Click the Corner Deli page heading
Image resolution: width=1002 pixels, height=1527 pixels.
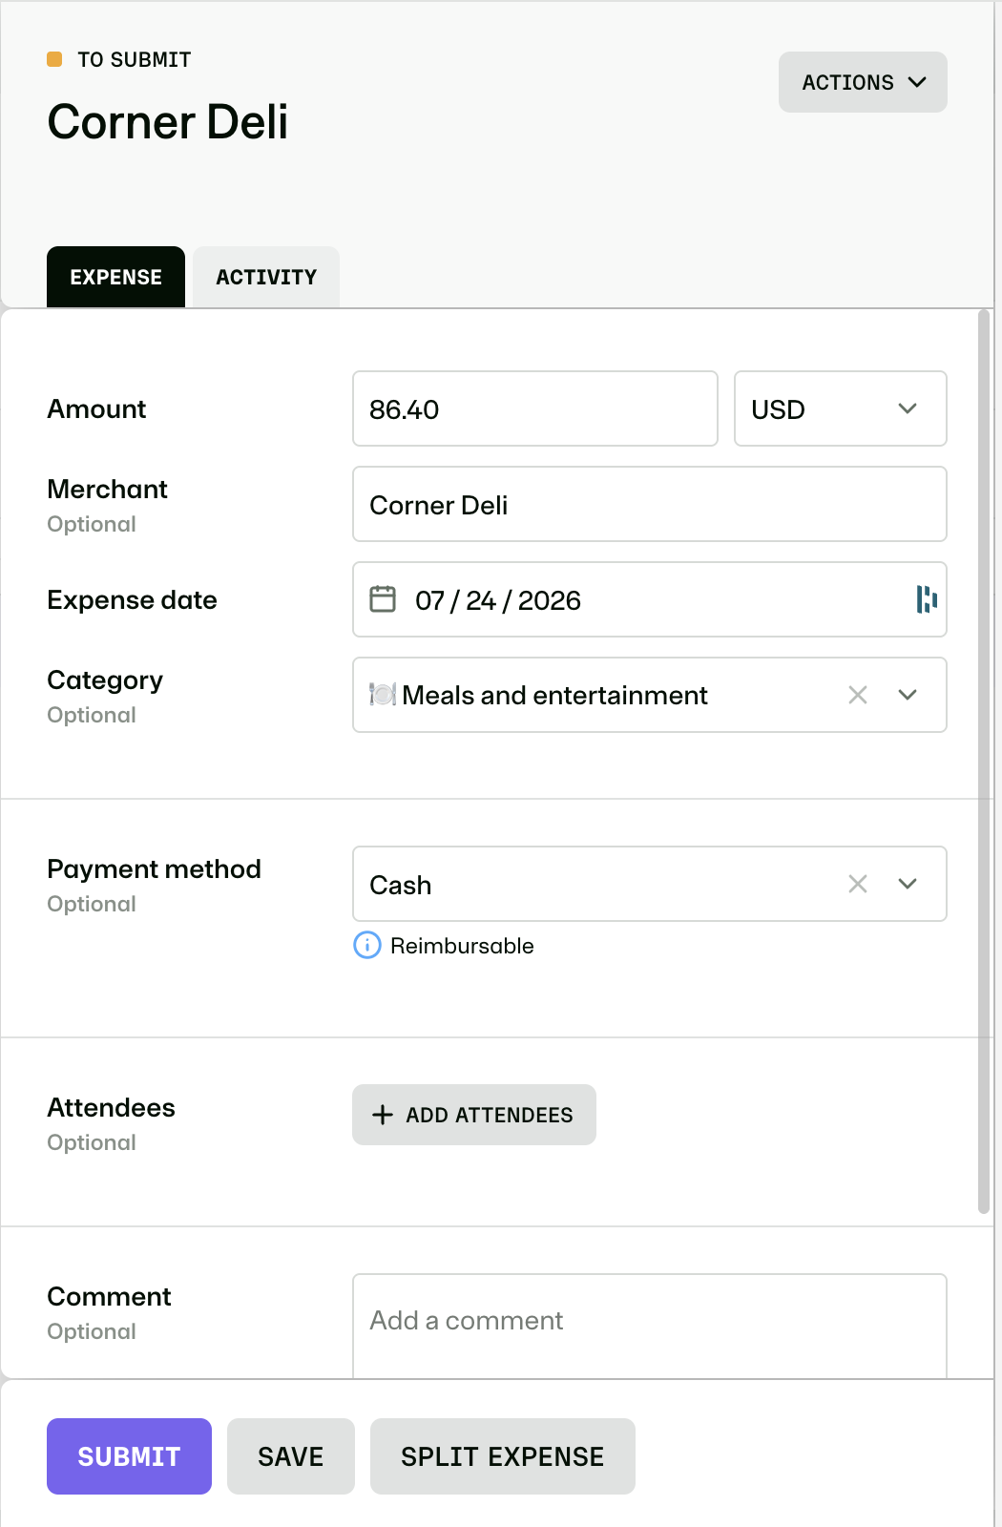[x=168, y=122]
